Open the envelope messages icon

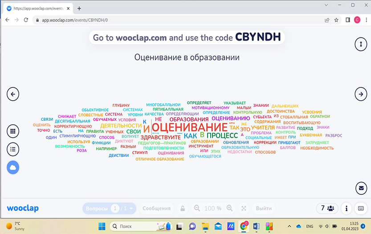pos(360,188)
